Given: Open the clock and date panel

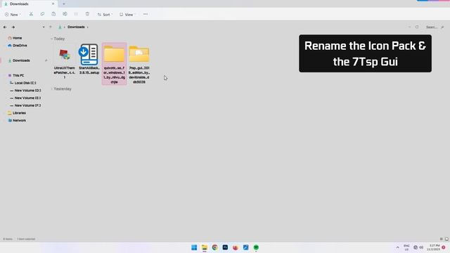Looking at the screenshot, I should (433, 247).
